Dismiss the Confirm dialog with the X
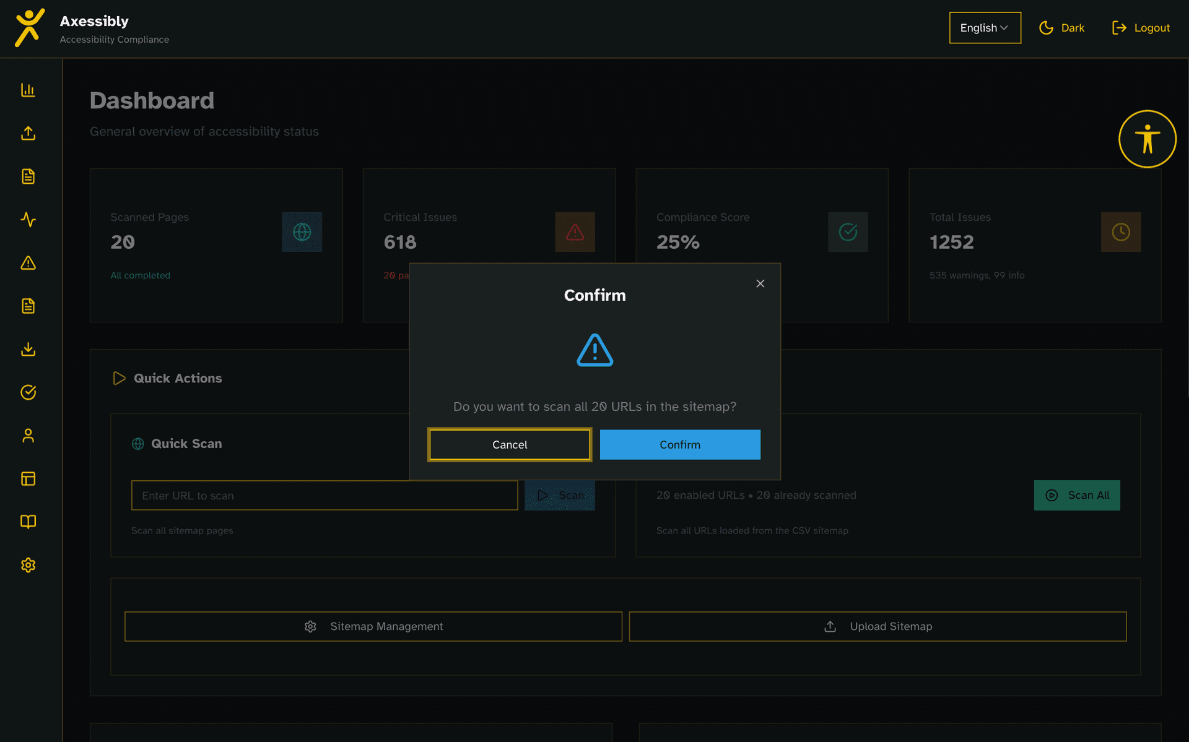Image resolution: width=1189 pixels, height=742 pixels. [x=760, y=283]
